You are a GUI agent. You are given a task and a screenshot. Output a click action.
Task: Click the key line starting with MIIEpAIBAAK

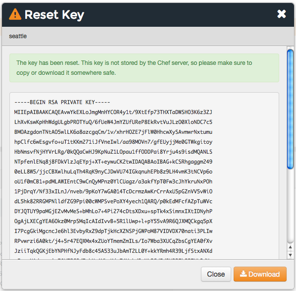(113, 112)
